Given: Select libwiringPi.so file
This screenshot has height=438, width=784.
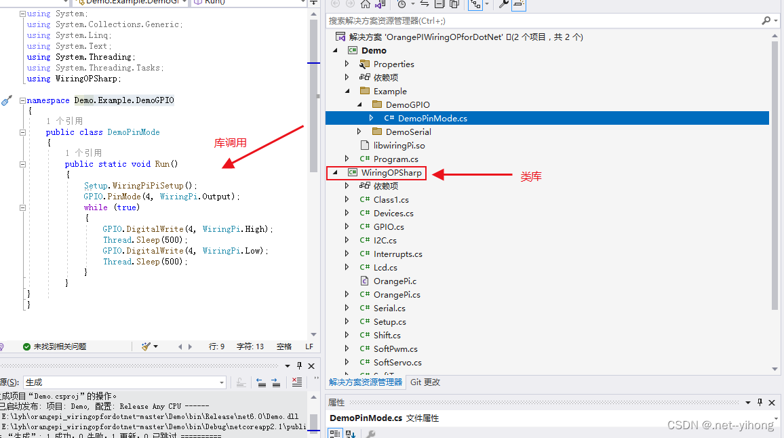Looking at the screenshot, I should [399, 146].
